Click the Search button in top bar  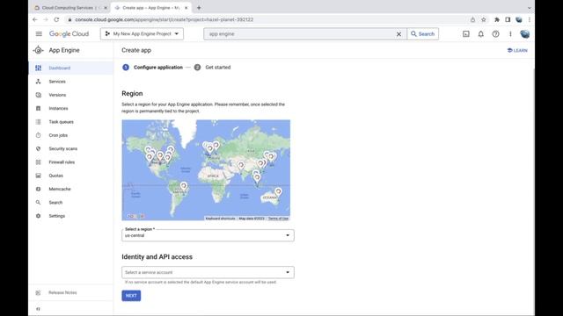(x=422, y=33)
